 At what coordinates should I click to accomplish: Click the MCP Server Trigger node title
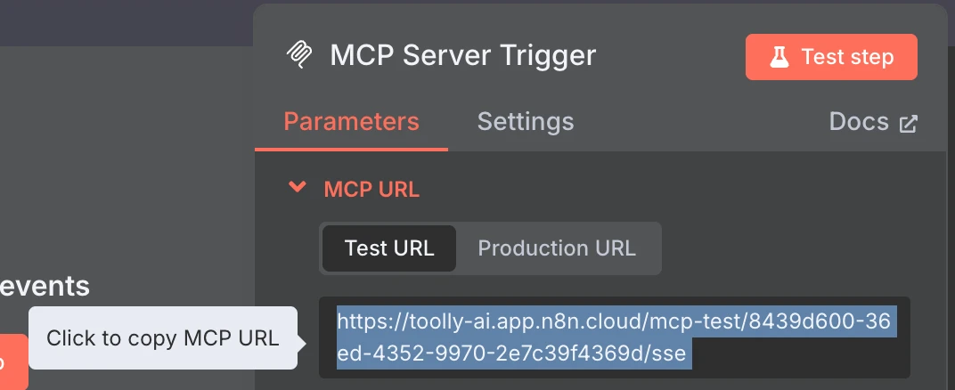463,55
